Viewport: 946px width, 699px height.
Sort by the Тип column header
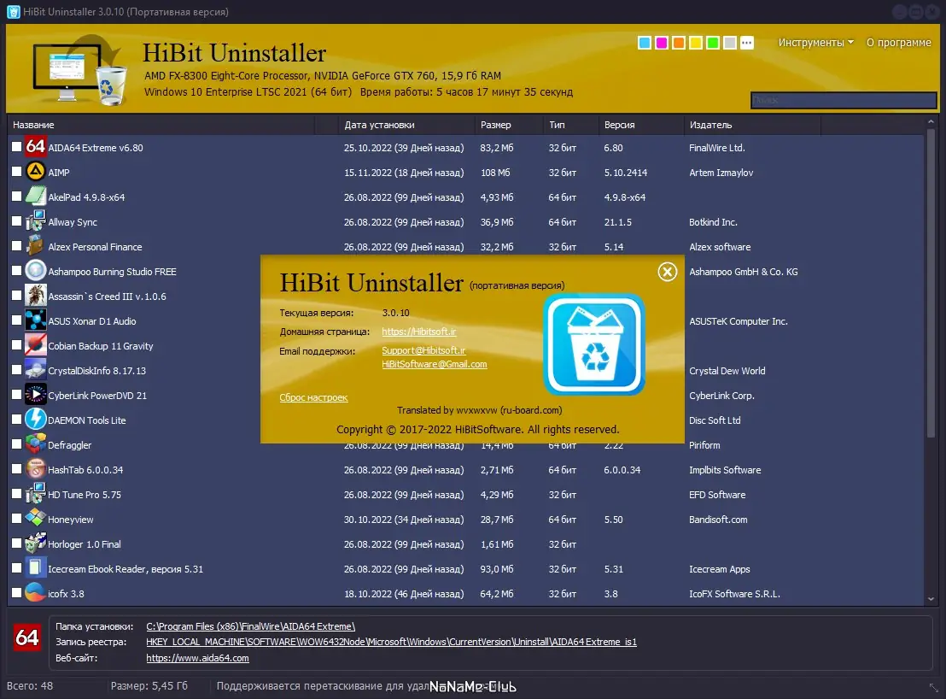pos(570,125)
